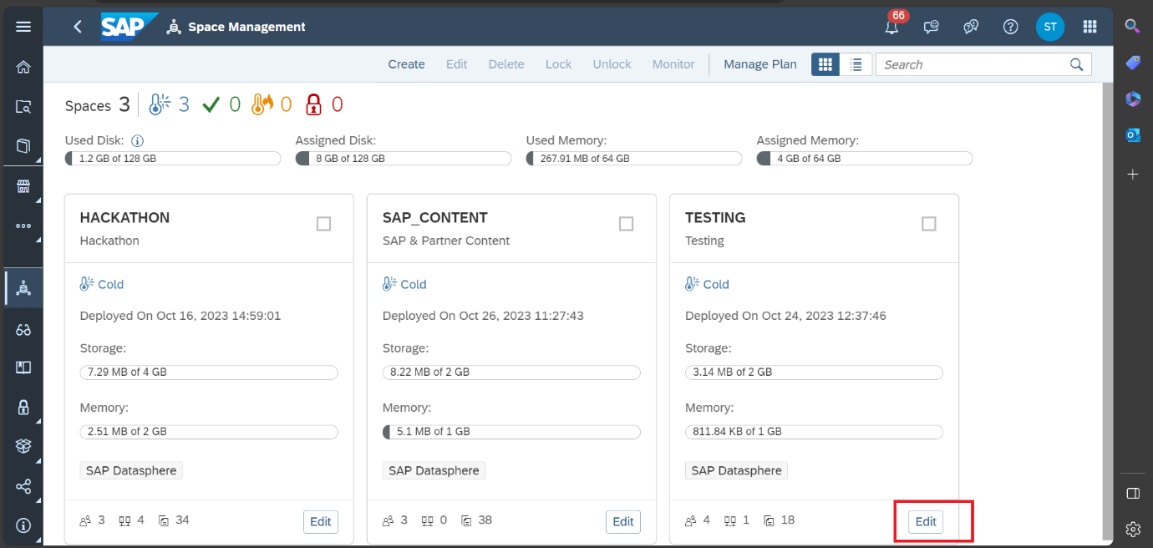The image size is (1153, 548).
Task: Click Create in the toolbar
Action: [x=406, y=64]
